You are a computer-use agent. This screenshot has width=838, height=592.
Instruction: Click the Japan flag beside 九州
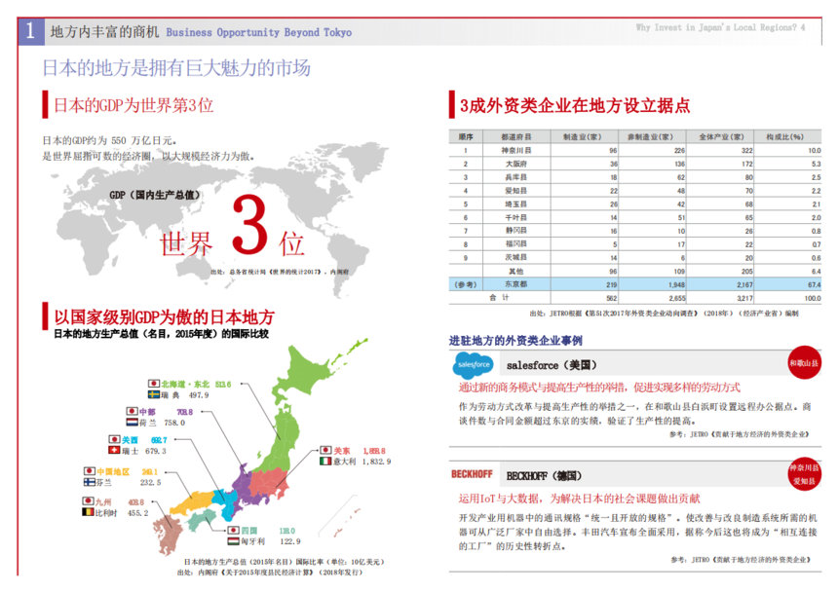88,501
